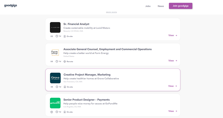Click the category icon on Sr. Financial Analyst card
This screenshot has width=223, height=118.
[52, 36]
